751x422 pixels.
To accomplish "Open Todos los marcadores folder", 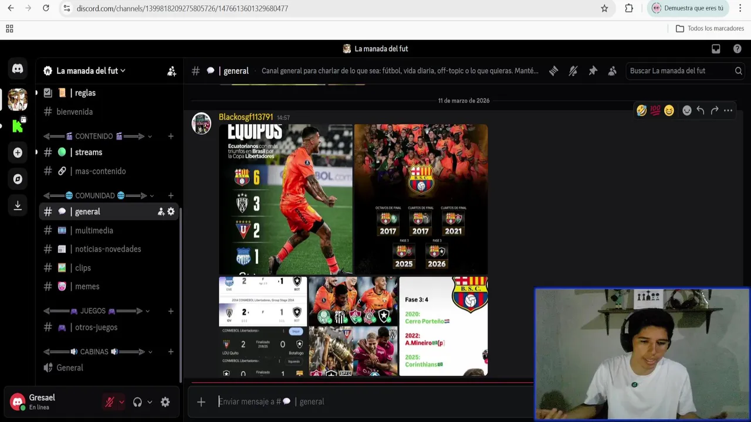I will (x=710, y=29).
